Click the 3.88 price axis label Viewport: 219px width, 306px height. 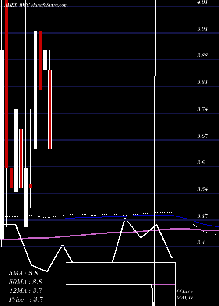click(x=202, y=56)
